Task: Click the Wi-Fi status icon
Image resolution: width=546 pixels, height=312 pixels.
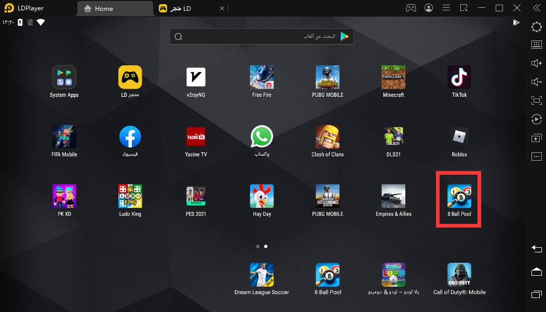Action: click(x=40, y=22)
